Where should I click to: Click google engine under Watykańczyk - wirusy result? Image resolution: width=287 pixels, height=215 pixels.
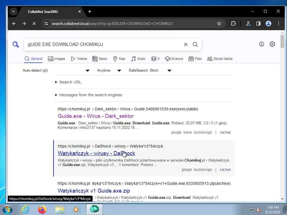tap(187, 170)
